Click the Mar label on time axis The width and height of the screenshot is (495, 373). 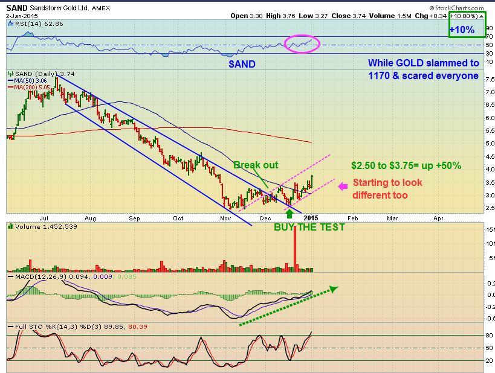click(392, 218)
